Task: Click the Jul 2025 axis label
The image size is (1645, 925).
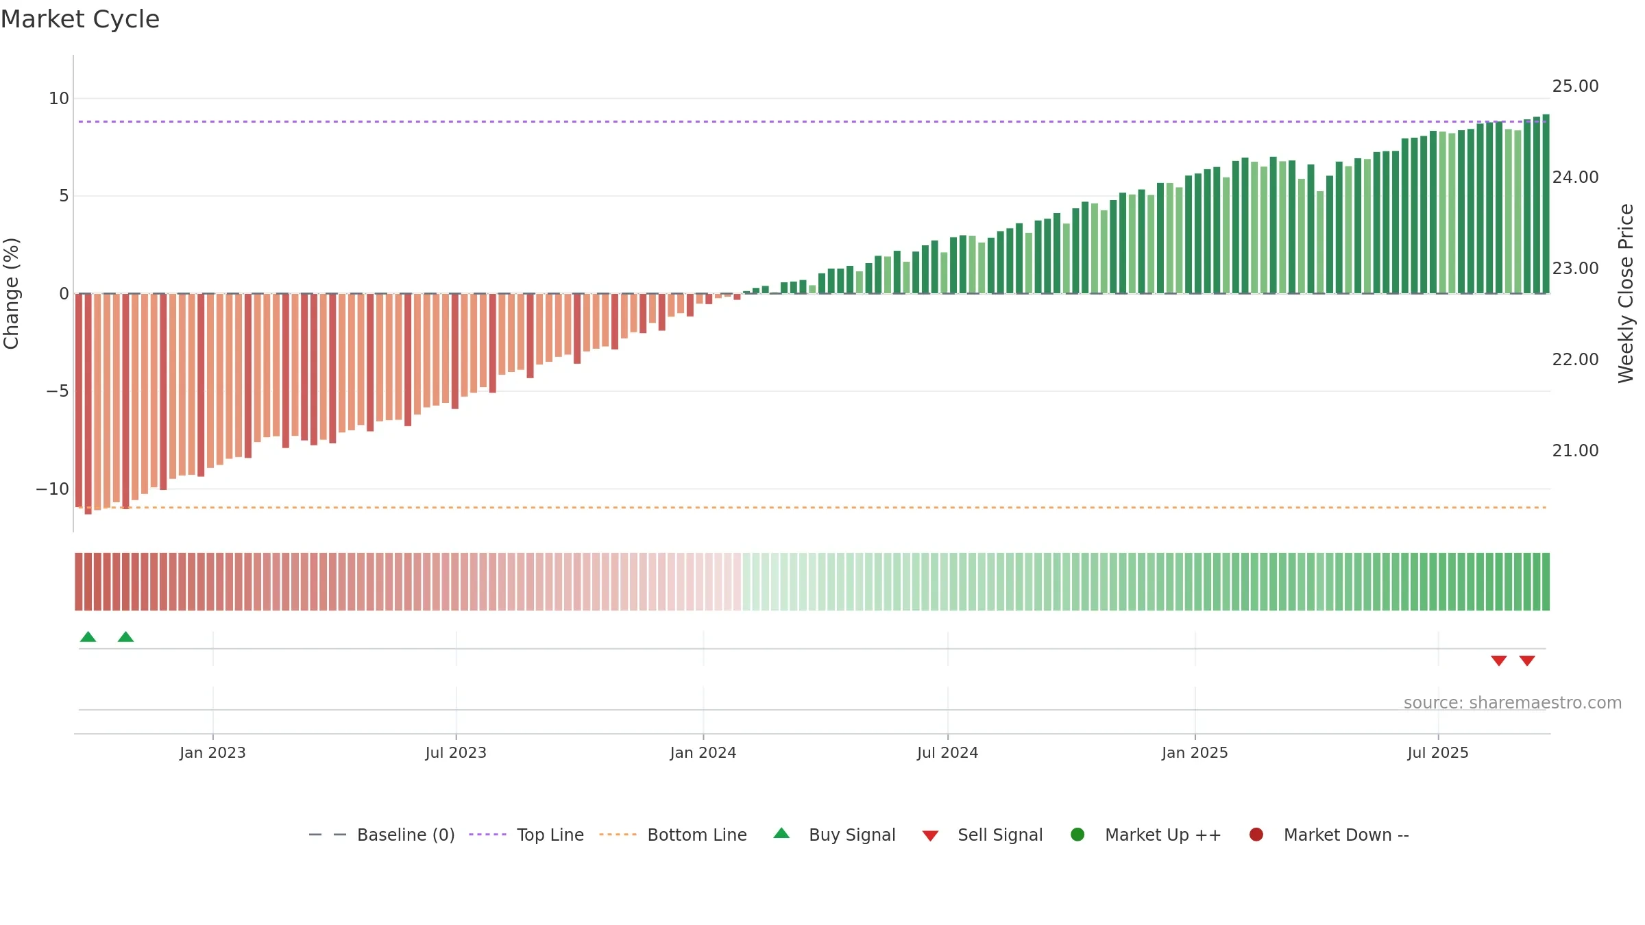Action: click(1438, 752)
